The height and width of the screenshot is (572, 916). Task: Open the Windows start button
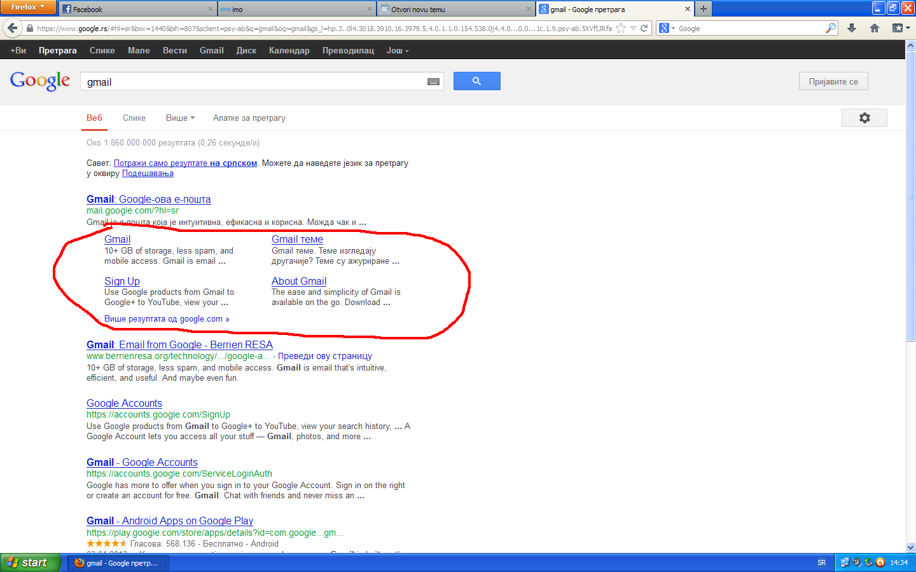pyautogui.click(x=31, y=562)
